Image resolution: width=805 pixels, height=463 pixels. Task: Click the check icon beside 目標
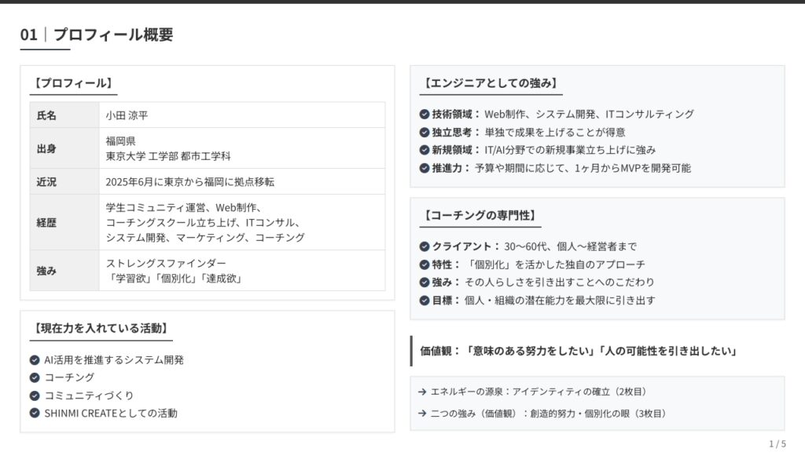click(425, 300)
